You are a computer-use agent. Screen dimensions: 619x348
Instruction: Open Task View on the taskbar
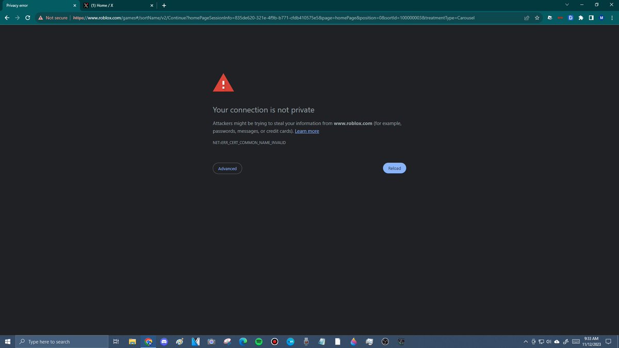click(116, 341)
